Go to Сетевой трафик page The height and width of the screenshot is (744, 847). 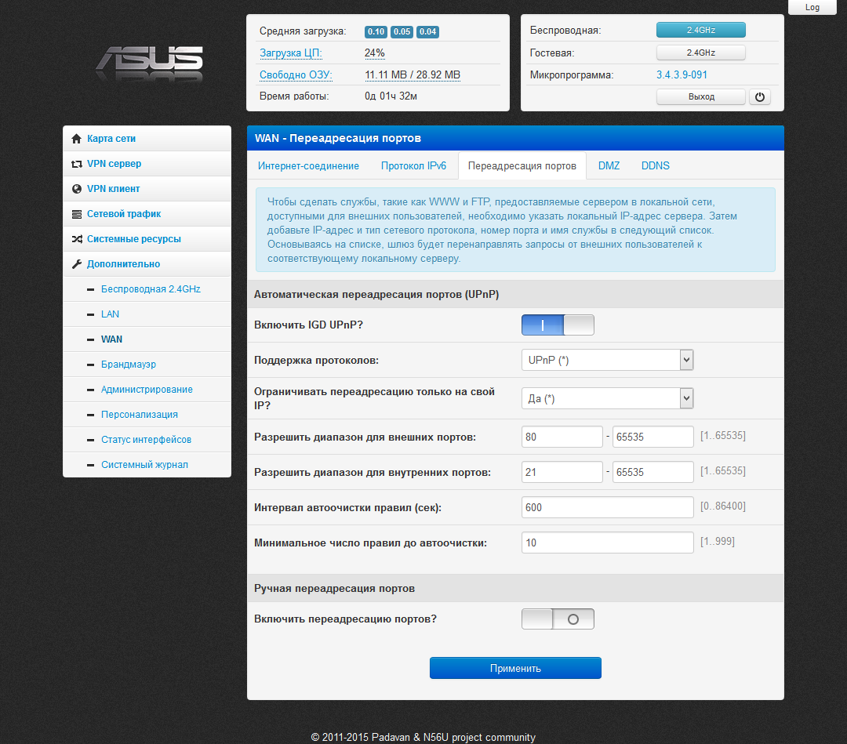(x=124, y=214)
